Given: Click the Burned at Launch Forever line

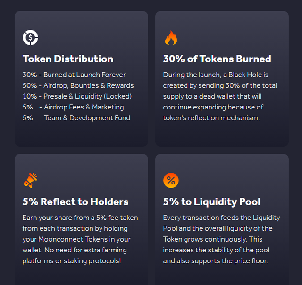Looking at the screenshot, I should click(x=74, y=75).
